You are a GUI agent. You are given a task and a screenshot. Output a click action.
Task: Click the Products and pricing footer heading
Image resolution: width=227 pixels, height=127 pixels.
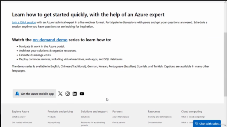(x=60, y=111)
